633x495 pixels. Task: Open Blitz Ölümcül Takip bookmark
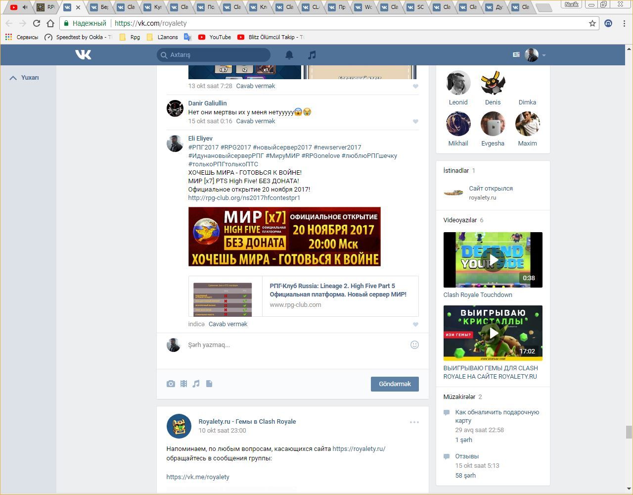tap(271, 37)
